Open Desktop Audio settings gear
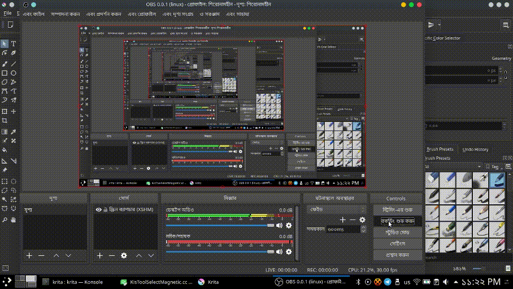513x289 pixels. [289, 225]
